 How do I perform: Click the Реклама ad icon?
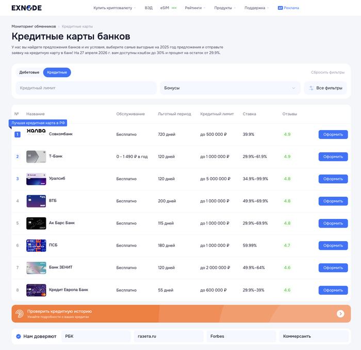click(x=280, y=8)
